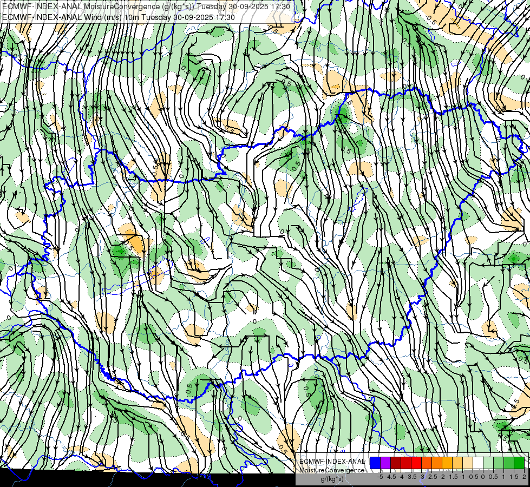530x487 pixels.
Task: Select the medium green swatch between 1 and 1.5
Action: point(509,463)
